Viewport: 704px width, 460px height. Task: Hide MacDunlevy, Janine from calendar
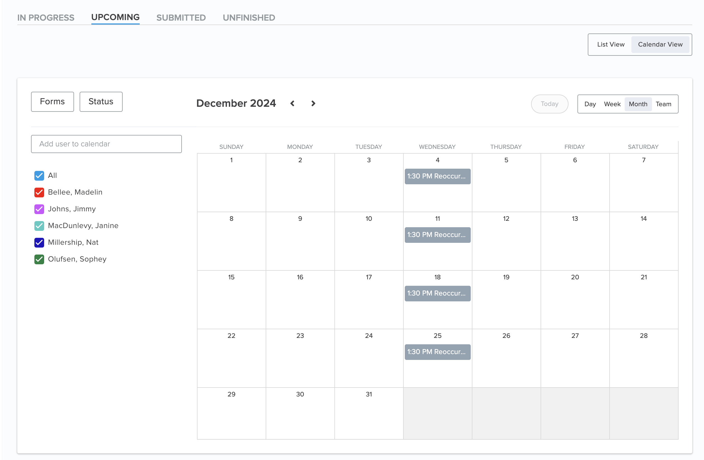pyautogui.click(x=39, y=226)
